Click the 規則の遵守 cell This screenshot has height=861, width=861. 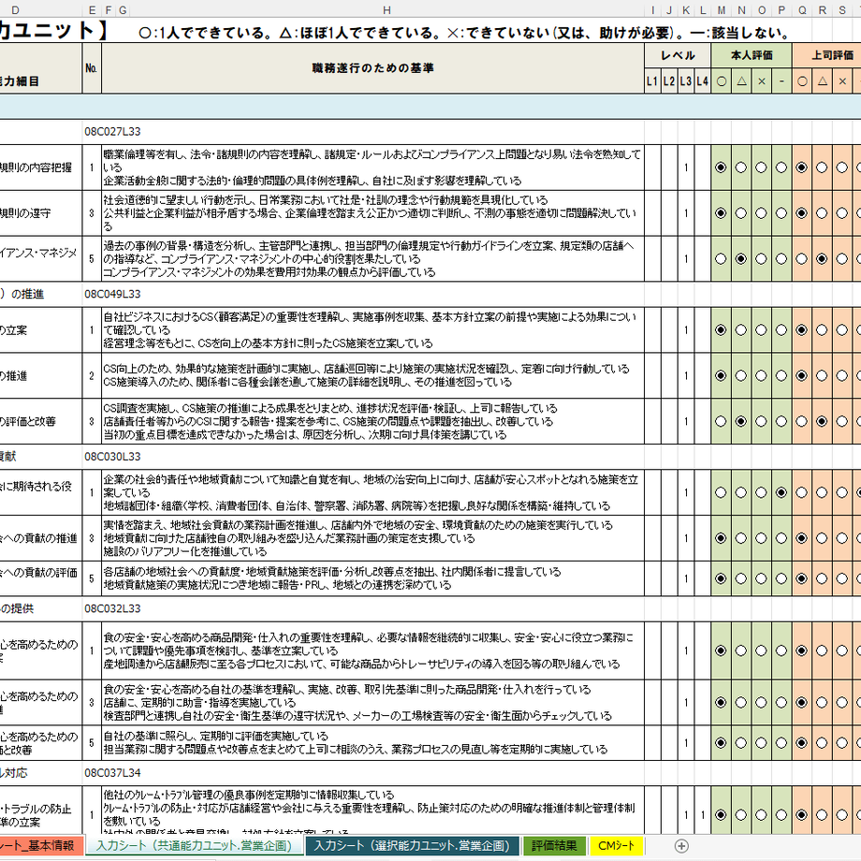(41, 213)
